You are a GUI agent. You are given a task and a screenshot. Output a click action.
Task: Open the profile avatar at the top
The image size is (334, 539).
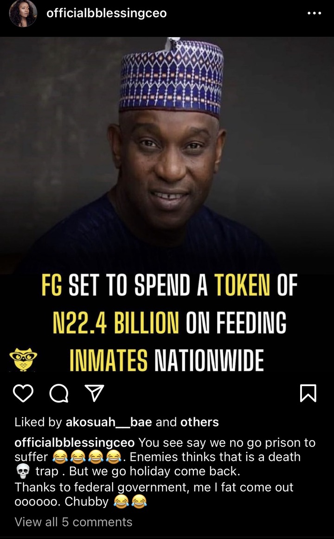point(23,13)
